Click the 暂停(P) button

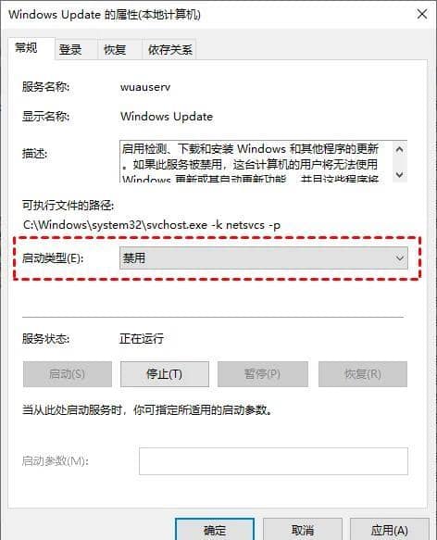point(262,374)
